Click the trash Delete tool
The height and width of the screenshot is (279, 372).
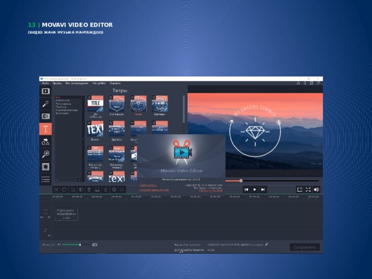pyautogui.click(x=89, y=189)
